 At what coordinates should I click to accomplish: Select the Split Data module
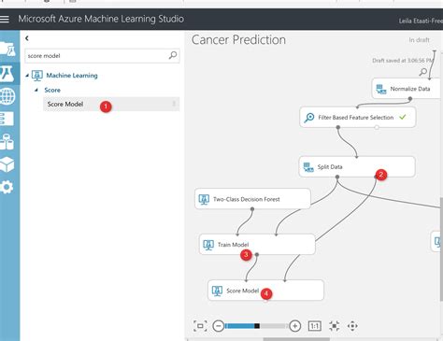357,167
